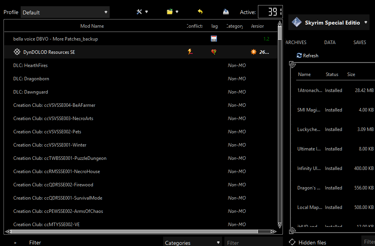Click the DynDOLOD Resources SE diamond icon

(17, 52)
